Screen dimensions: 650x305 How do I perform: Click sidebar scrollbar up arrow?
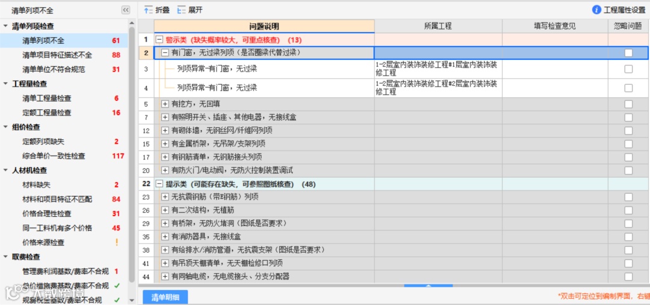132,23
